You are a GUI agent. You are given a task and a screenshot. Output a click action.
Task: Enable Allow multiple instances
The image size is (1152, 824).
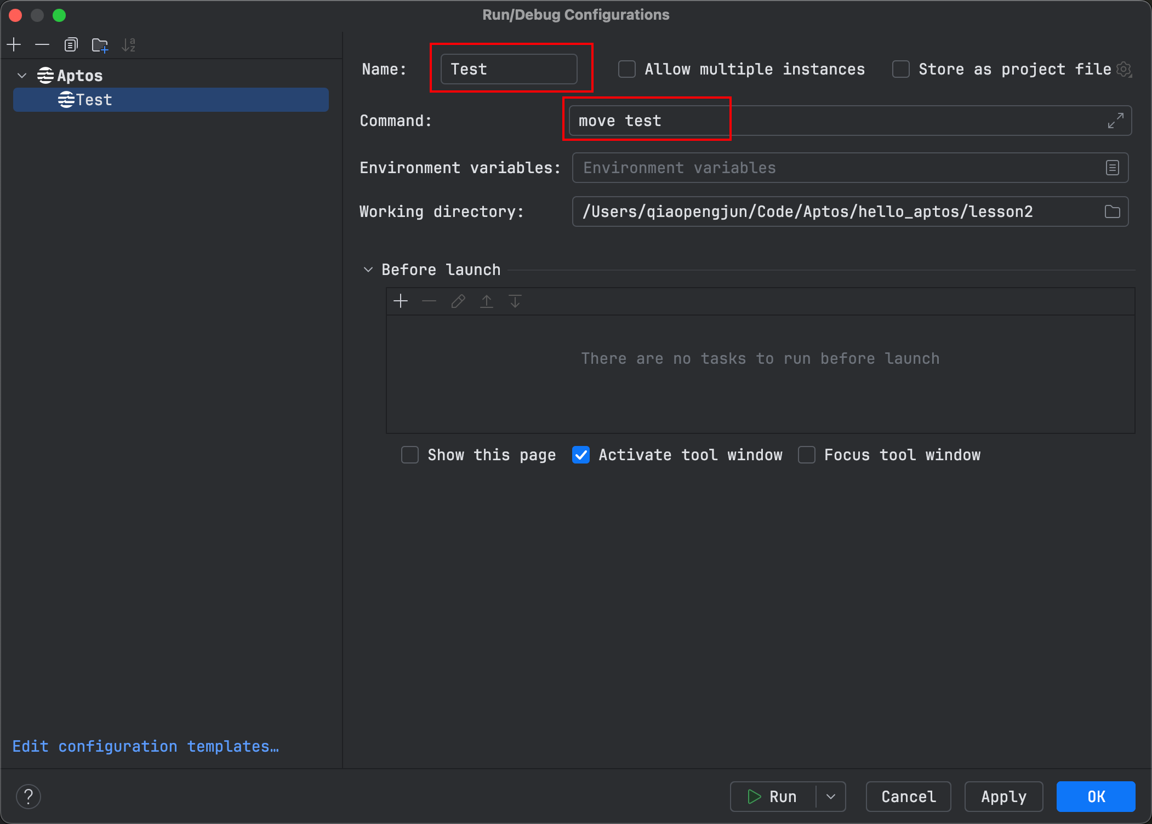[627, 70]
